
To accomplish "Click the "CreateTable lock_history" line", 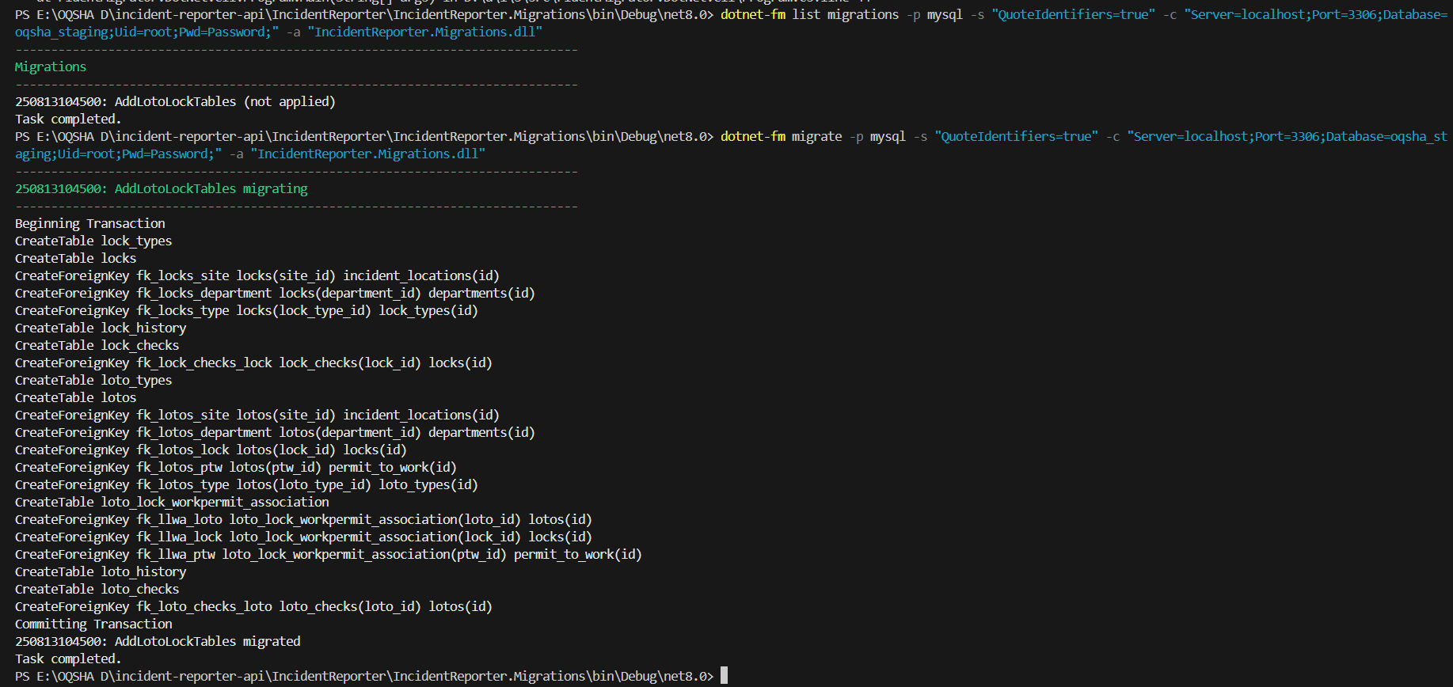I will click(101, 328).
